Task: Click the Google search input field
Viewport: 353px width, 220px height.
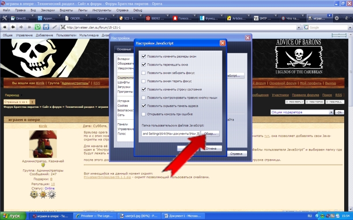Action: [328, 27]
